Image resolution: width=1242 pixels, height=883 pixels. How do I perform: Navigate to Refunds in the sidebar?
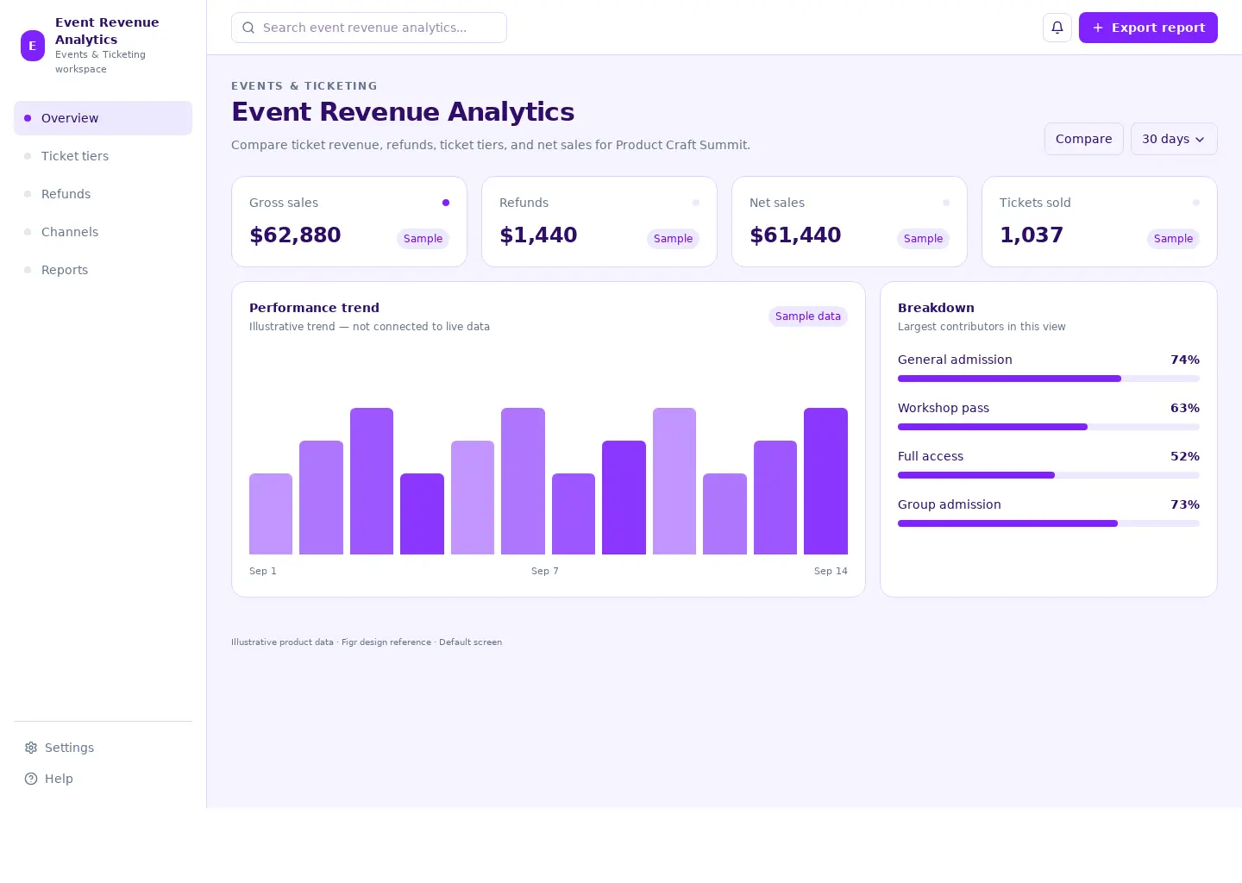(x=103, y=194)
